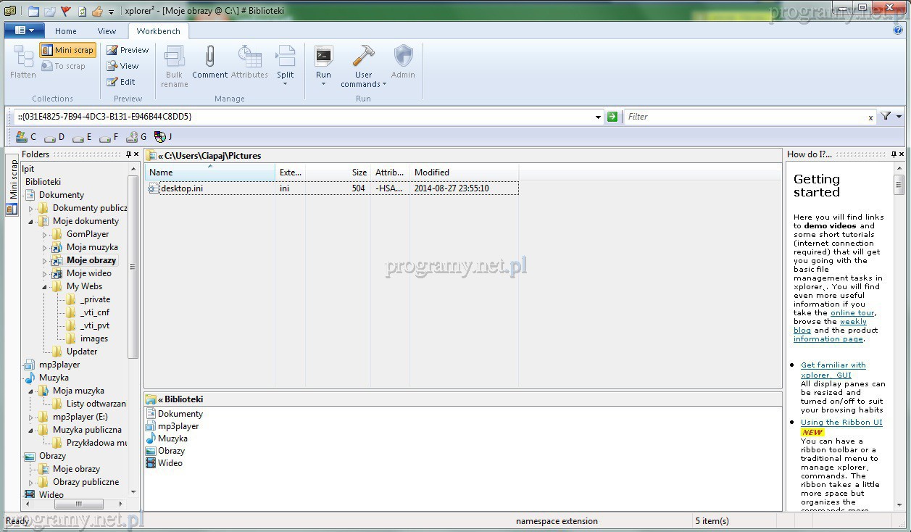Open User commands hammer icon
The height and width of the screenshot is (532, 911).
(363, 57)
